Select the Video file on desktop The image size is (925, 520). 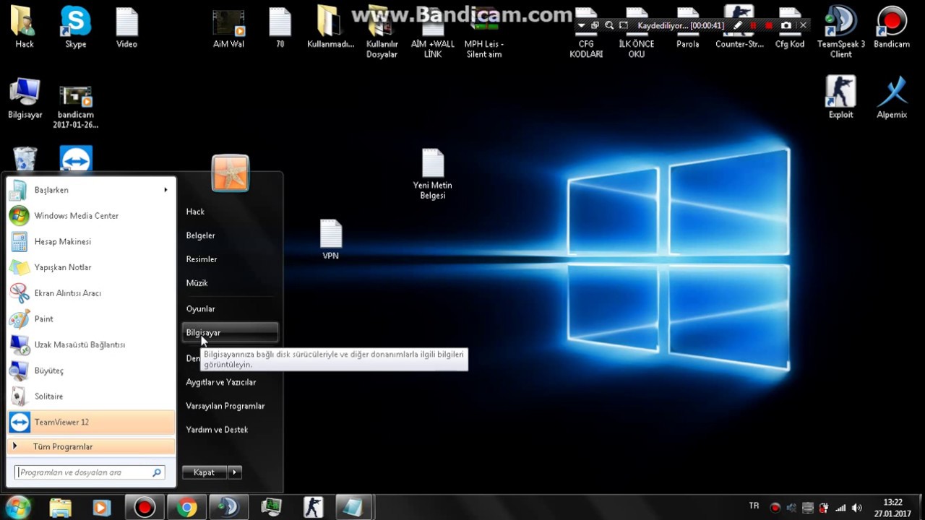tap(126, 27)
